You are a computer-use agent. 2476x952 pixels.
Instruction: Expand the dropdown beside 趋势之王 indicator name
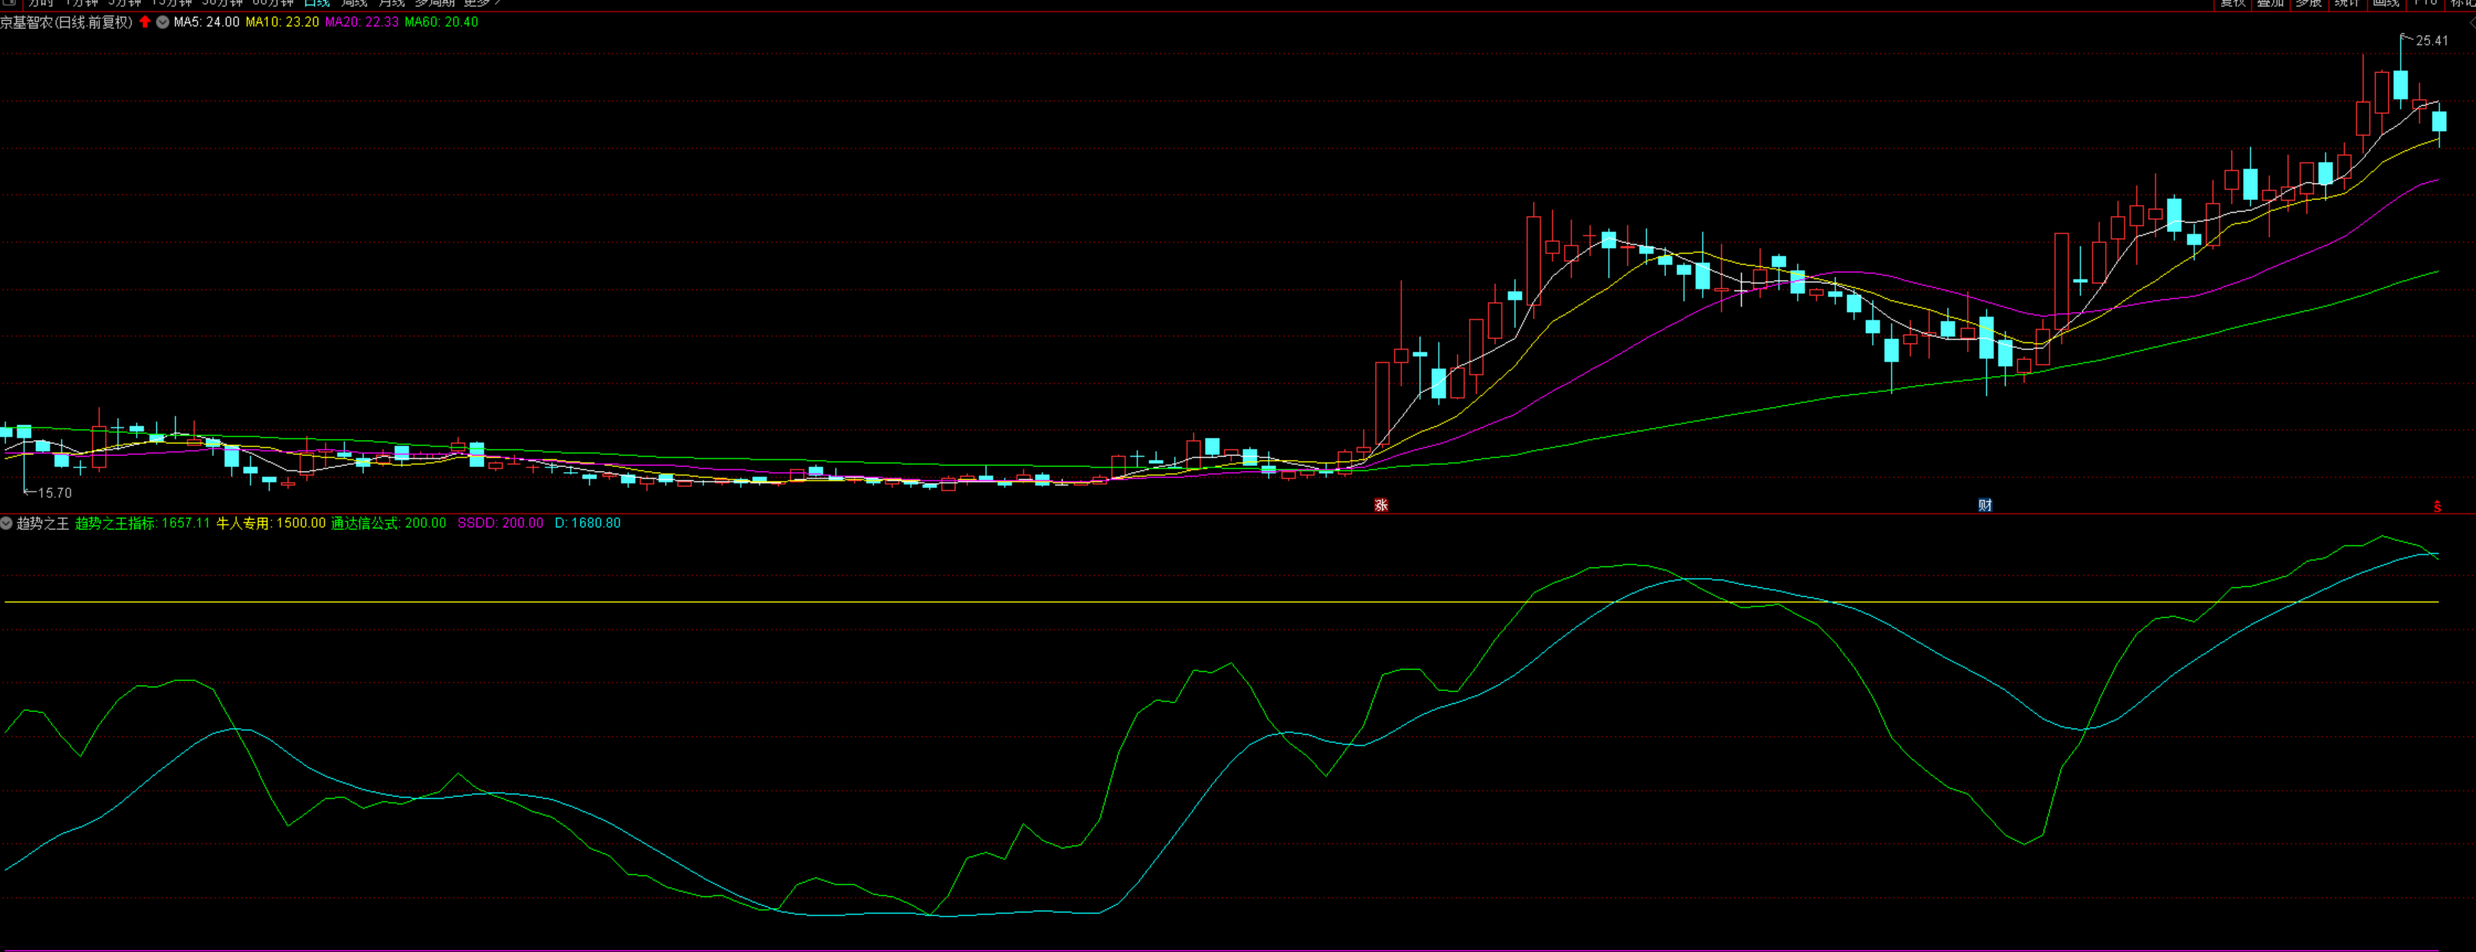(7, 524)
